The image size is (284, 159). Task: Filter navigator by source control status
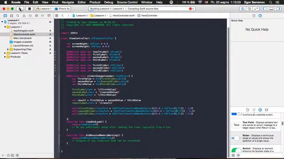12,155
